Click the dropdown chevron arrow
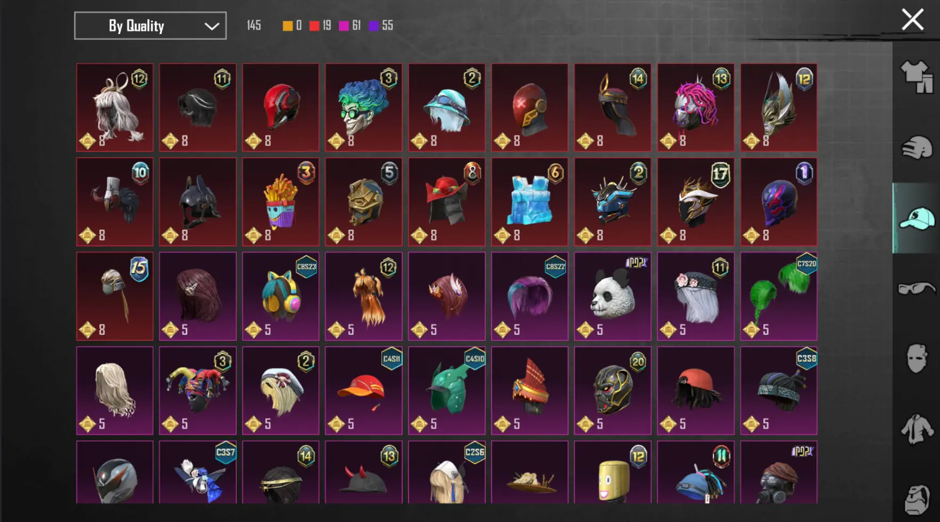The width and height of the screenshot is (940, 522). click(x=212, y=26)
